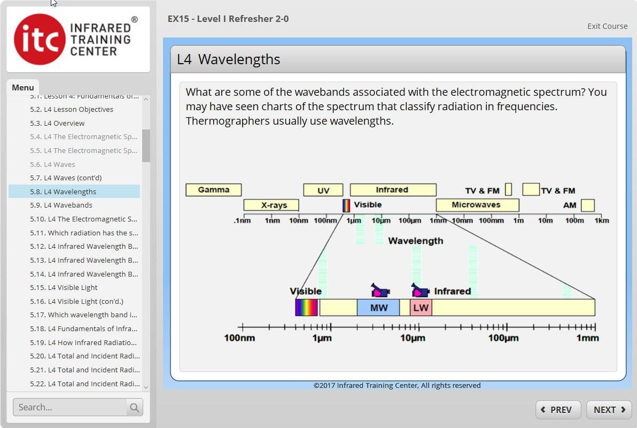Open the Menu tab
The height and width of the screenshot is (428, 637).
coord(23,88)
